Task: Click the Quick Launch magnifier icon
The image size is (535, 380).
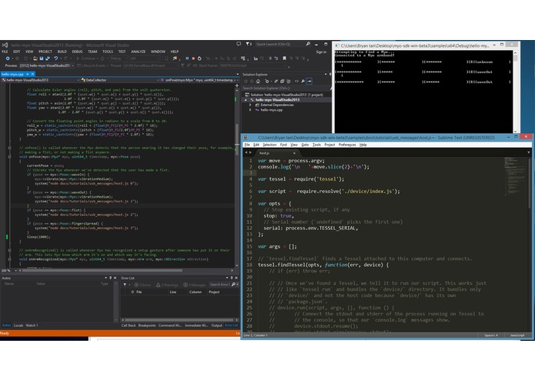Action: point(308,44)
